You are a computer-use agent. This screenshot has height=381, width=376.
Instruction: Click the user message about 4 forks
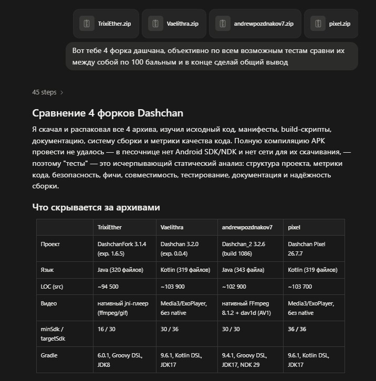[x=212, y=56]
